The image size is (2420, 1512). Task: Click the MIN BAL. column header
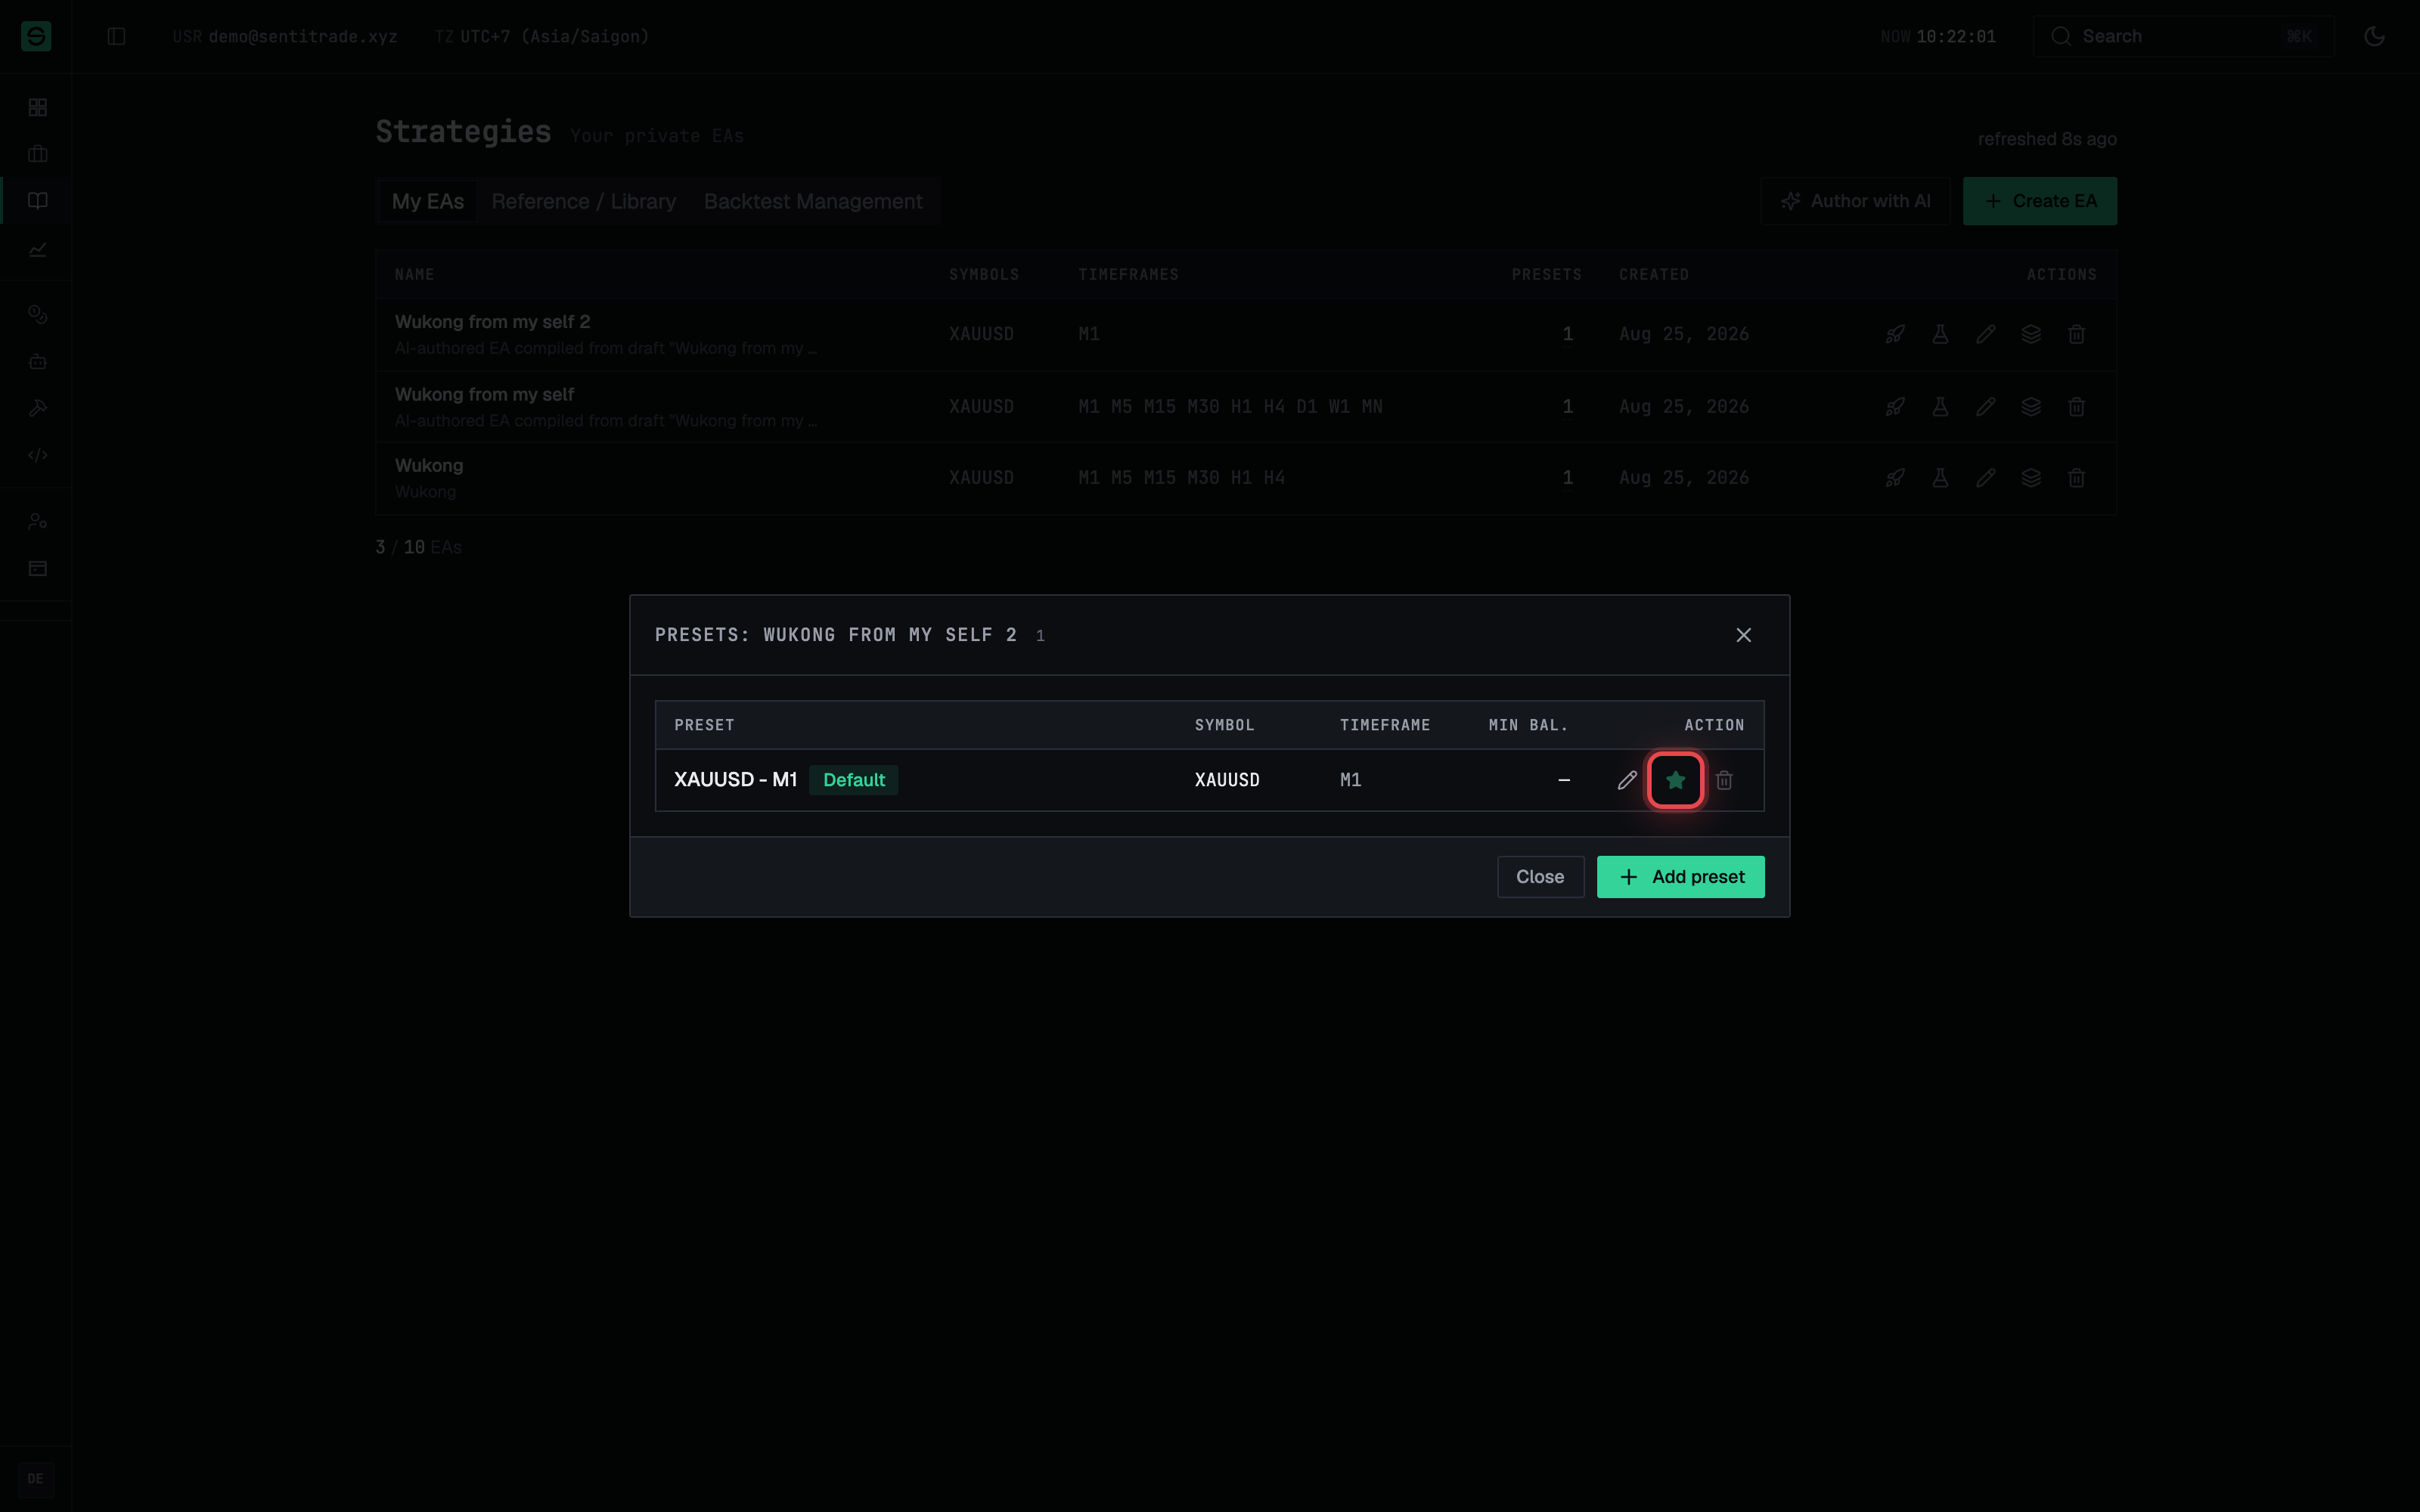click(1528, 725)
